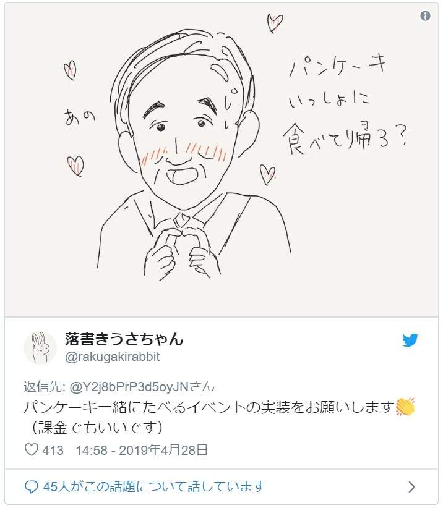Click the rabbit profile avatar
The height and width of the screenshot is (508, 443).
tap(40, 347)
